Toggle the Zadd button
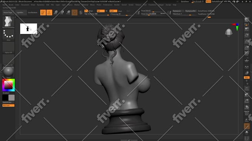Viewport: 252px width, 141px height. (x=113, y=11)
